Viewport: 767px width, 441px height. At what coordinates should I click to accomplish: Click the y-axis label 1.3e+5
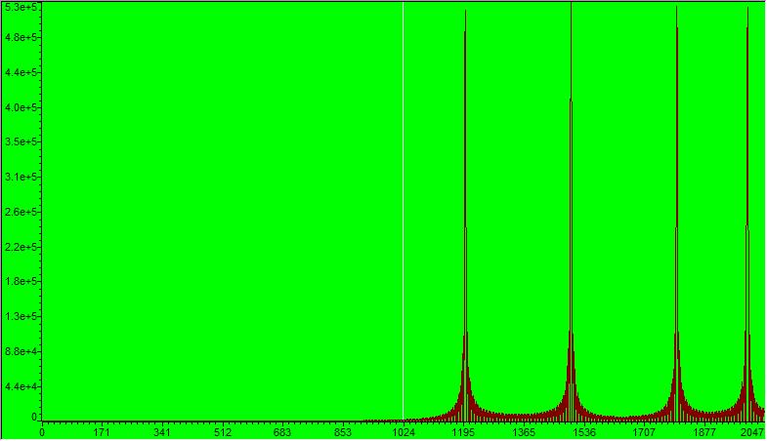pyautogui.click(x=20, y=316)
